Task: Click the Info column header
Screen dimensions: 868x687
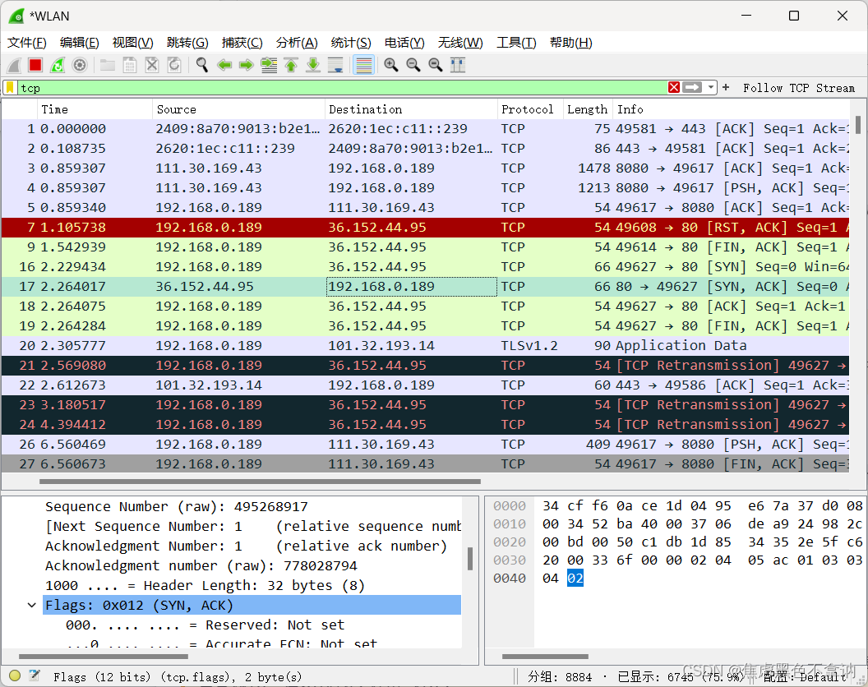Action: 731,109
